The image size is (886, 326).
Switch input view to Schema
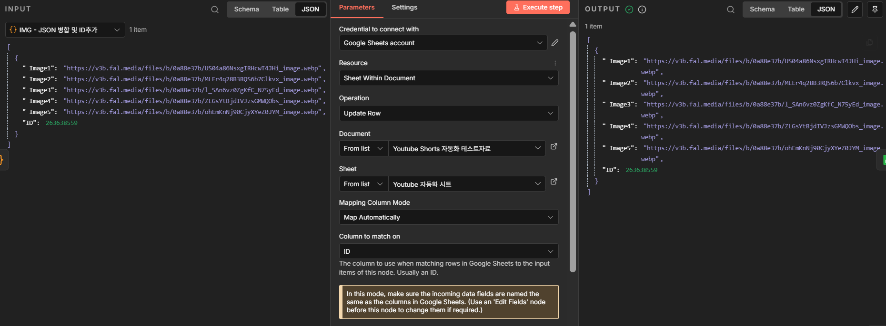pyautogui.click(x=246, y=10)
